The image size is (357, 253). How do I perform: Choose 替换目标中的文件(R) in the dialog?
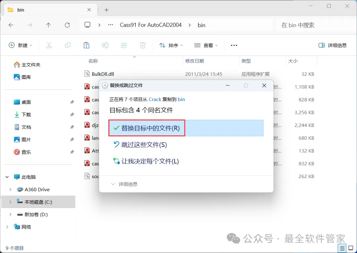[186, 128]
